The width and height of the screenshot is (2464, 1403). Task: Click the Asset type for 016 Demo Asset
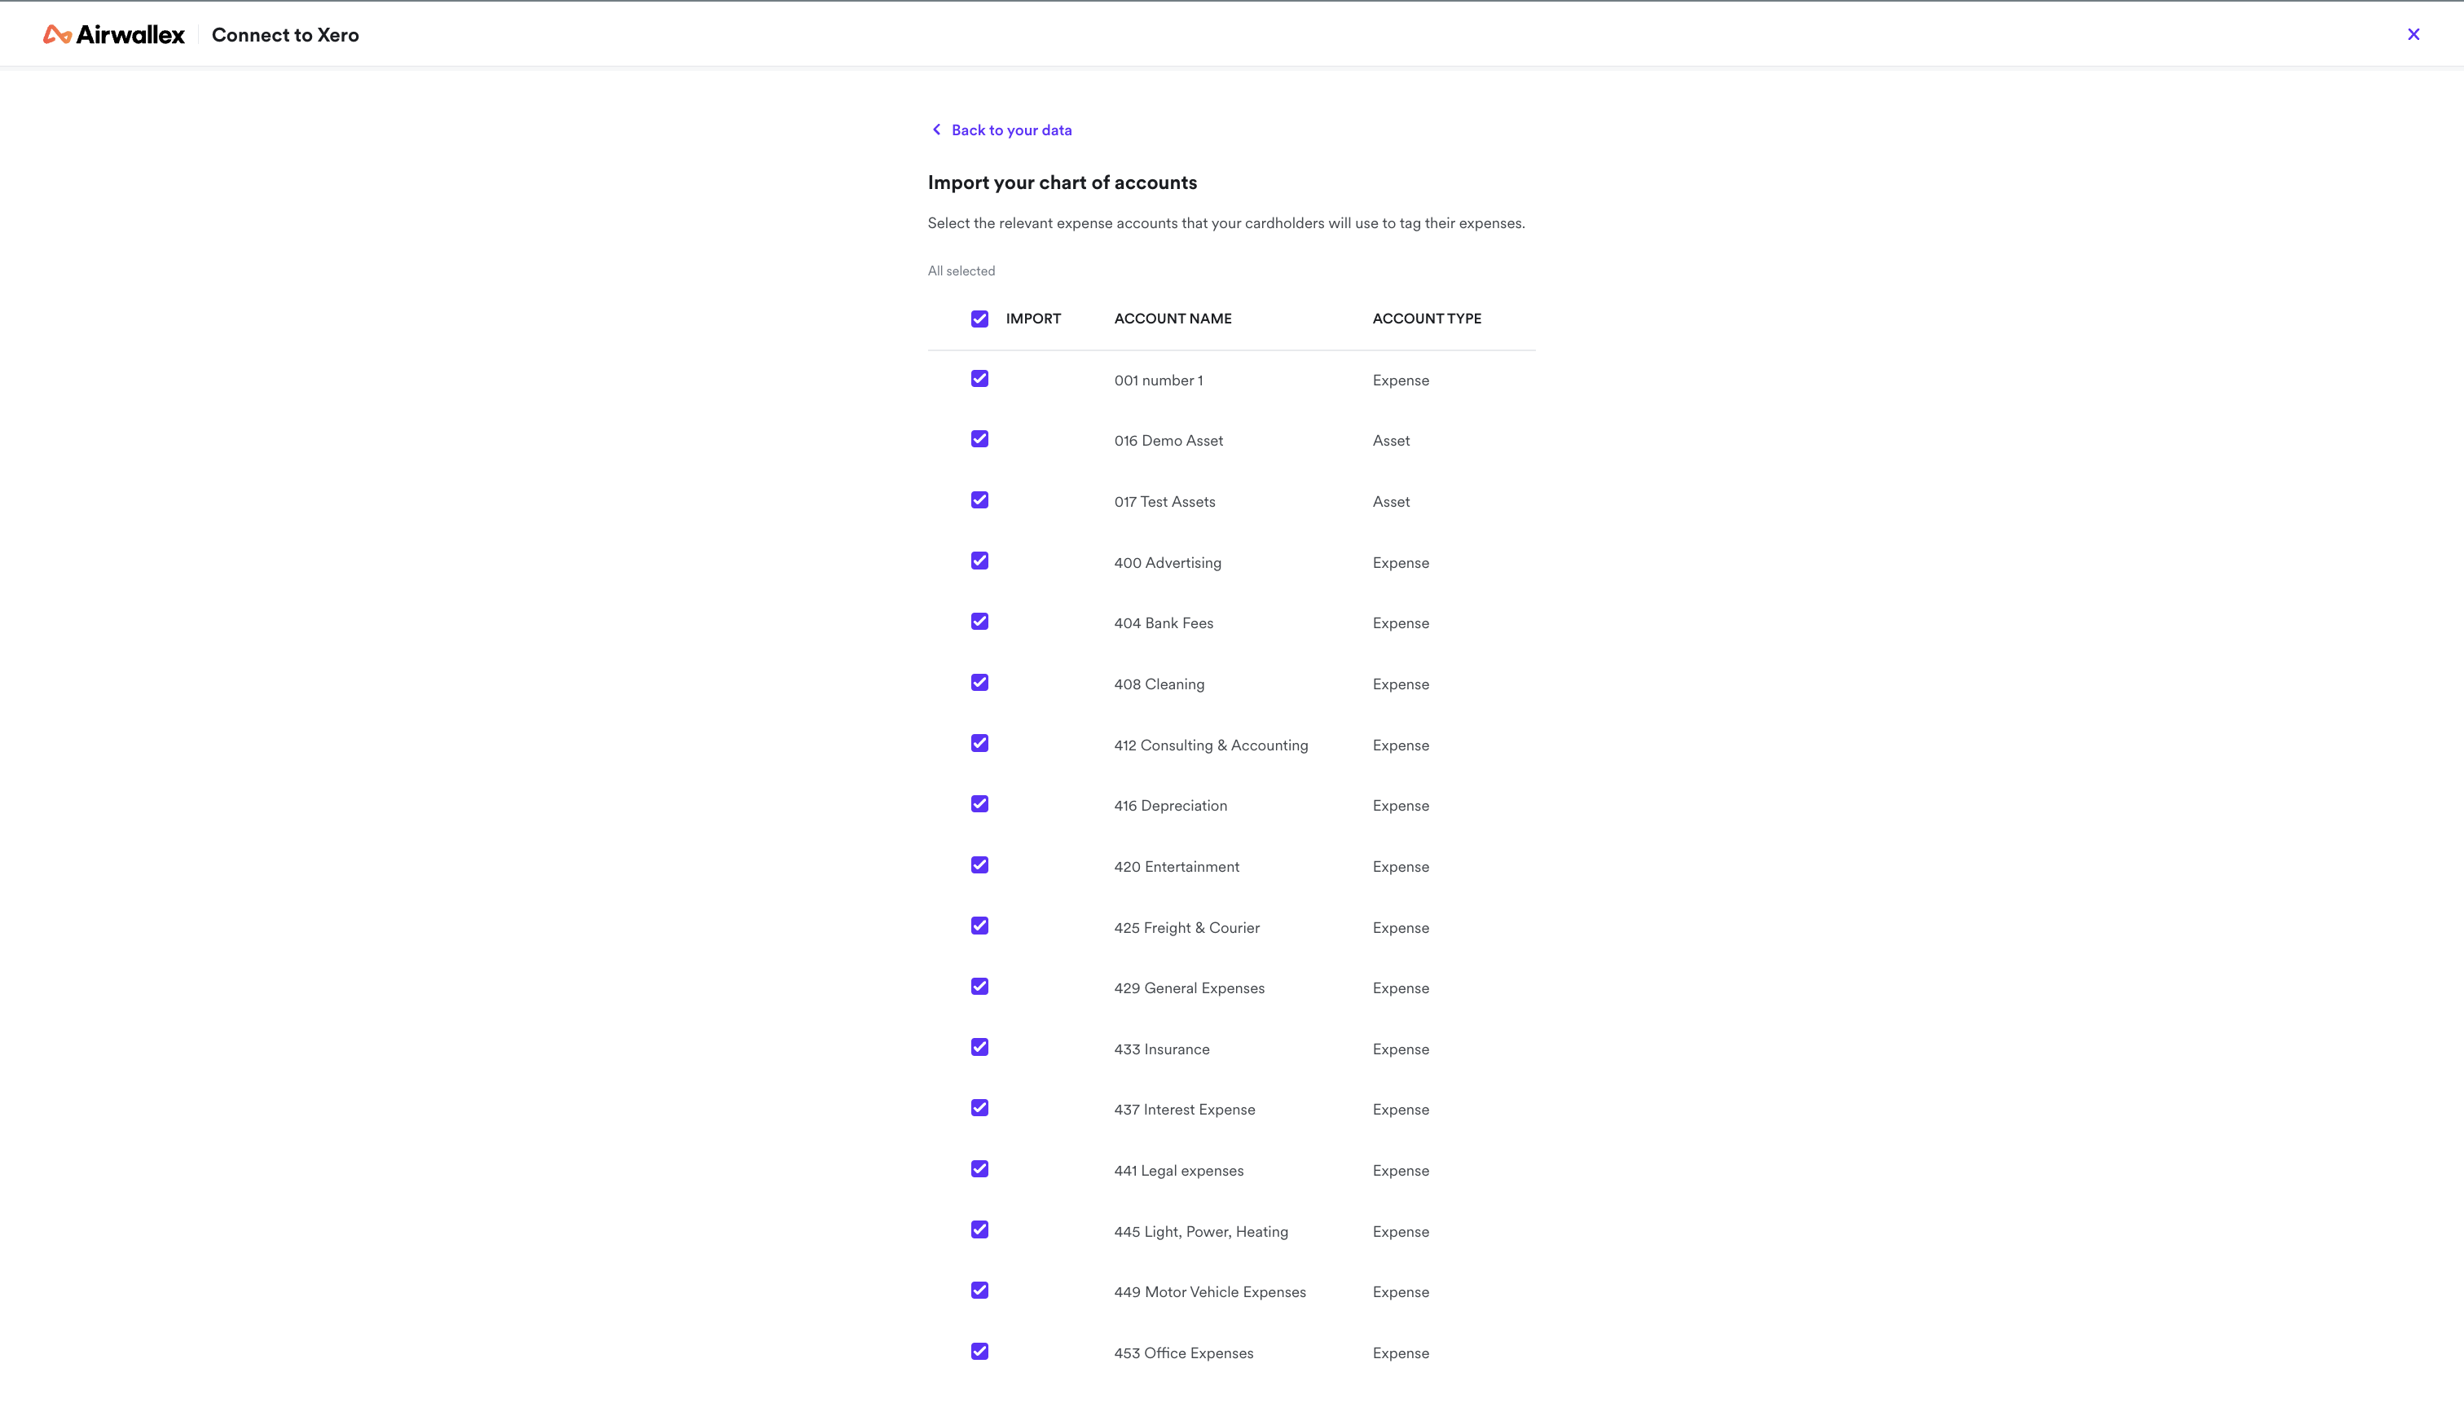1391,442
